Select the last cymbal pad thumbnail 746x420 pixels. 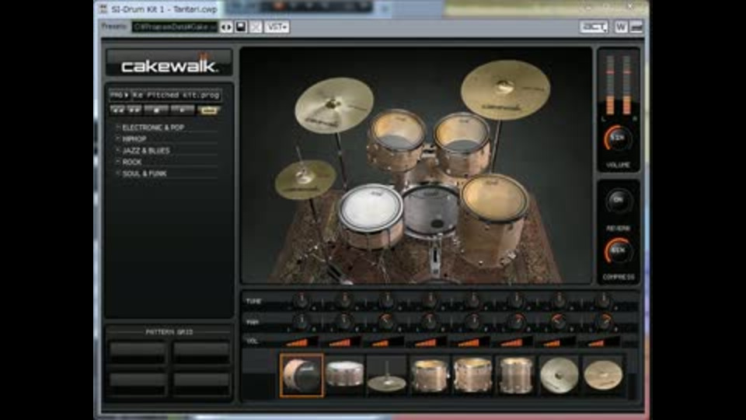coord(603,375)
